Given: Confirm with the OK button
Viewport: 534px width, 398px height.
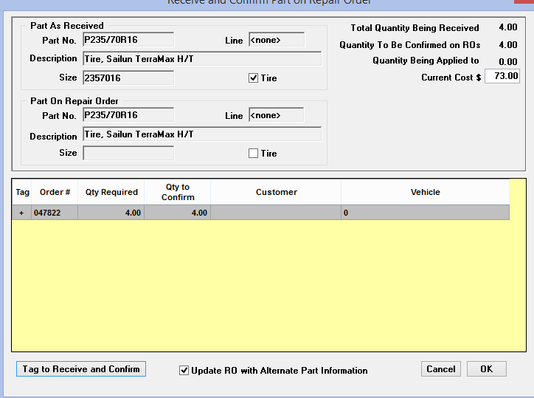Looking at the screenshot, I should pyautogui.click(x=486, y=369).
